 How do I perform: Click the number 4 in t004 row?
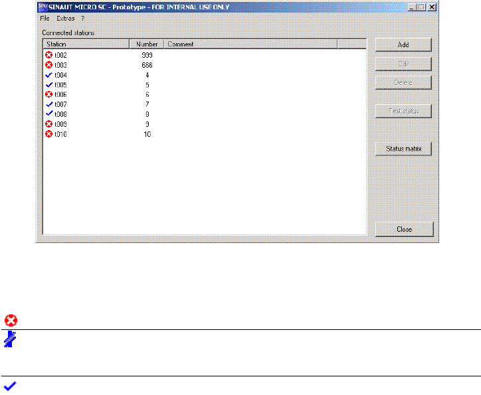147,75
